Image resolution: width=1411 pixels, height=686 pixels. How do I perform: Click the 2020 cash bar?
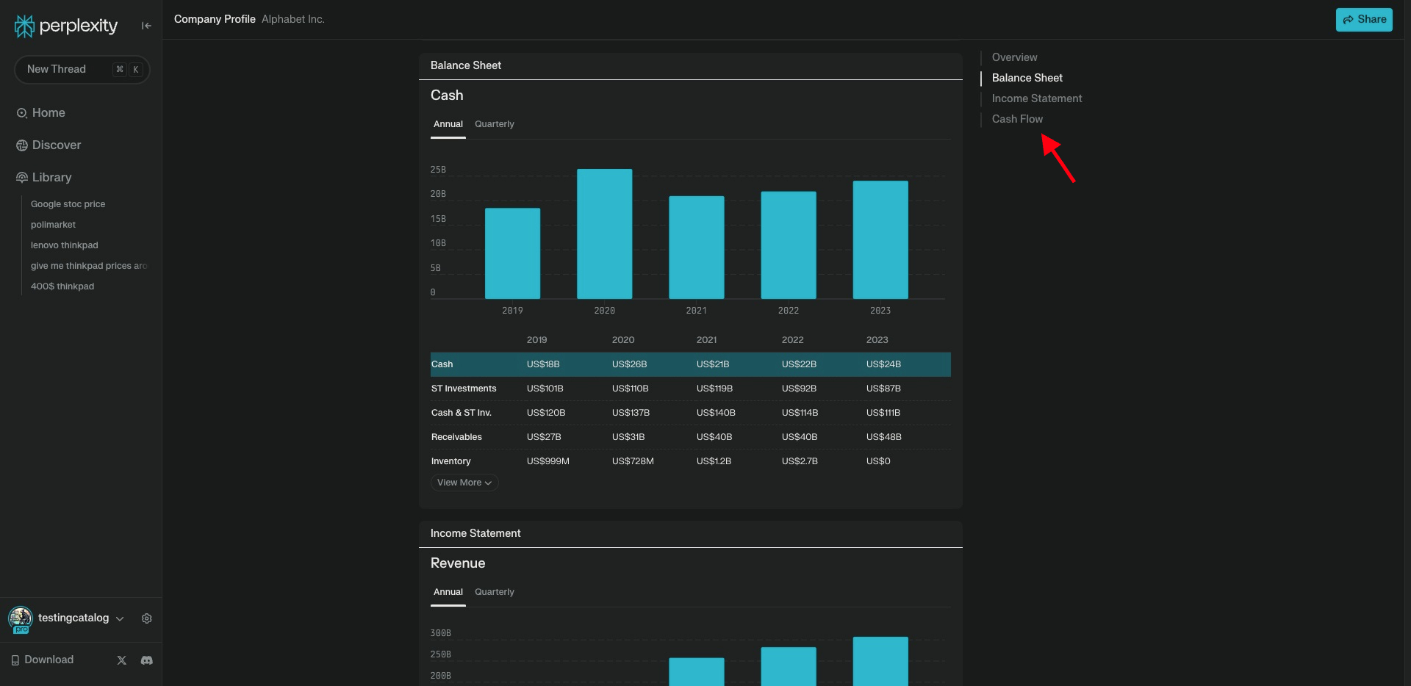(604, 234)
